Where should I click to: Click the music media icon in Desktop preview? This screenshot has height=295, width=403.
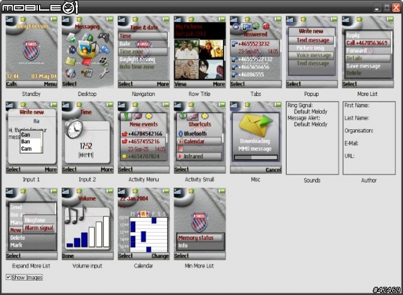click(88, 49)
